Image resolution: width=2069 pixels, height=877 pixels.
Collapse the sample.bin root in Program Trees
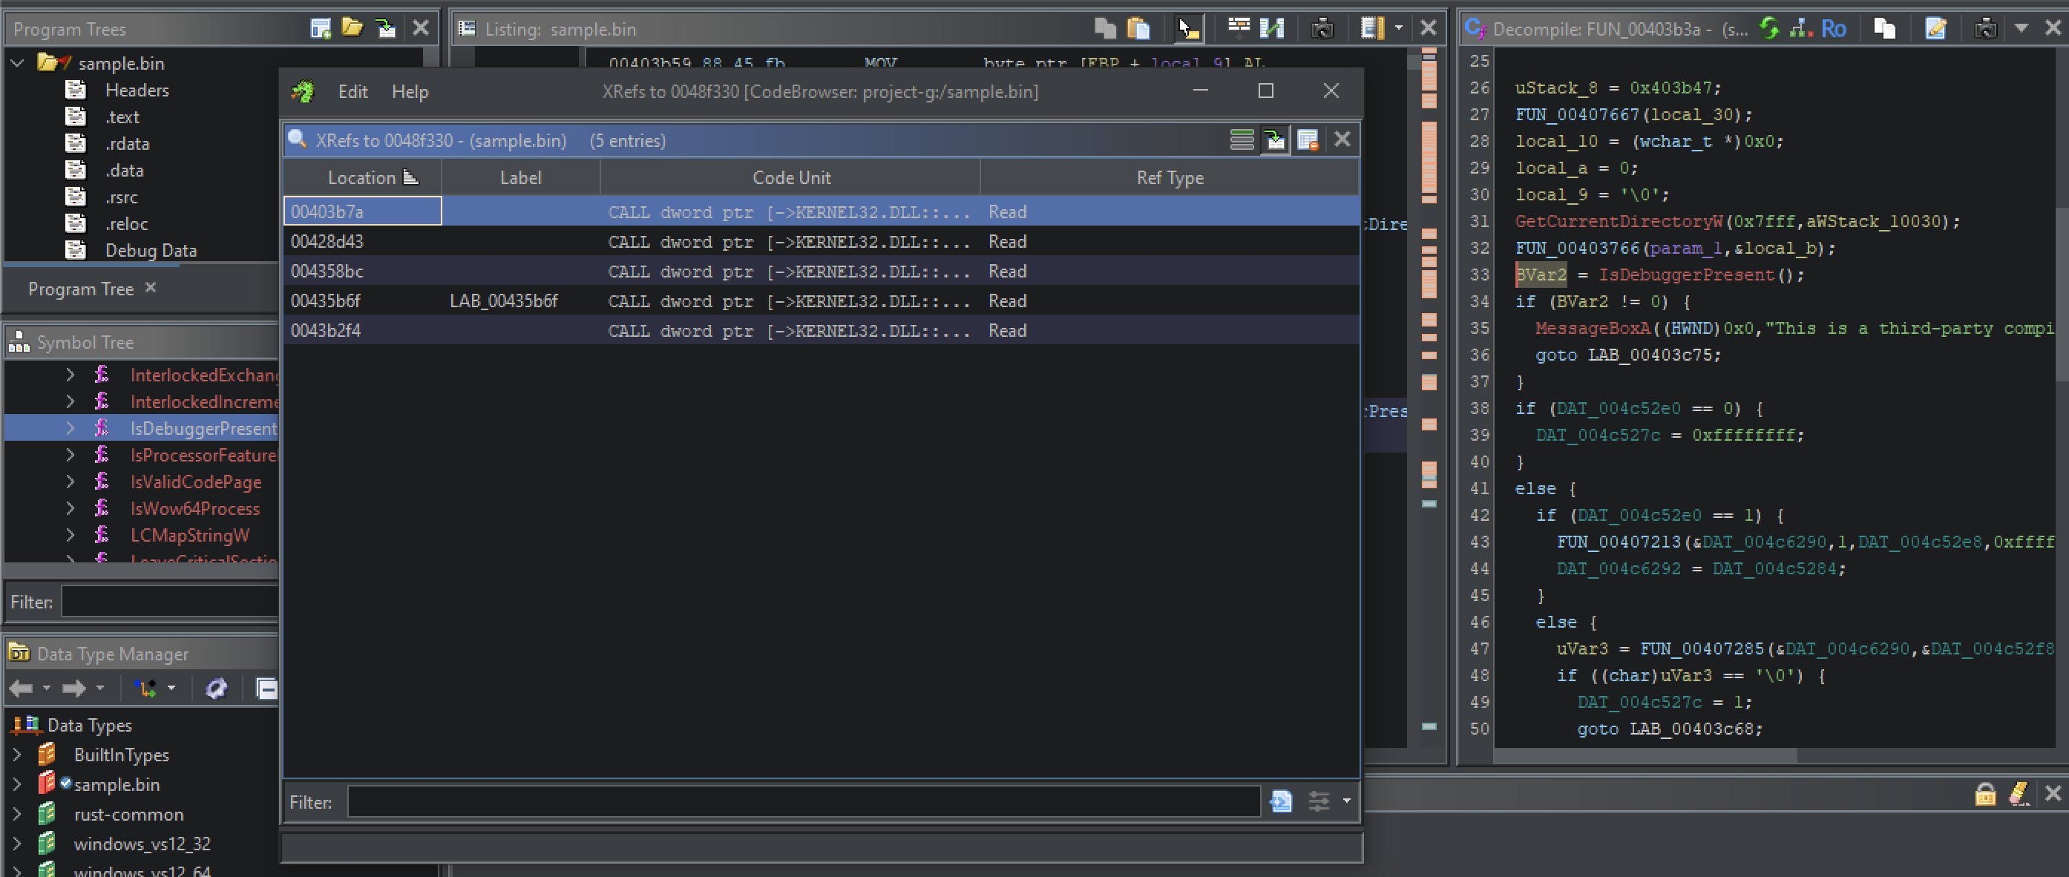(x=17, y=62)
